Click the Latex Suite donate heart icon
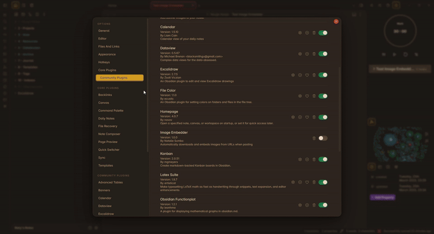Viewport: 434px width, 234px height. click(x=307, y=182)
